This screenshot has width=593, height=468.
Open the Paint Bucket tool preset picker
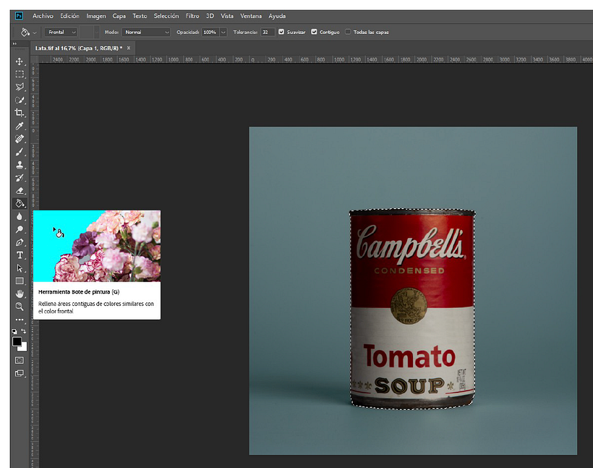(x=28, y=32)
